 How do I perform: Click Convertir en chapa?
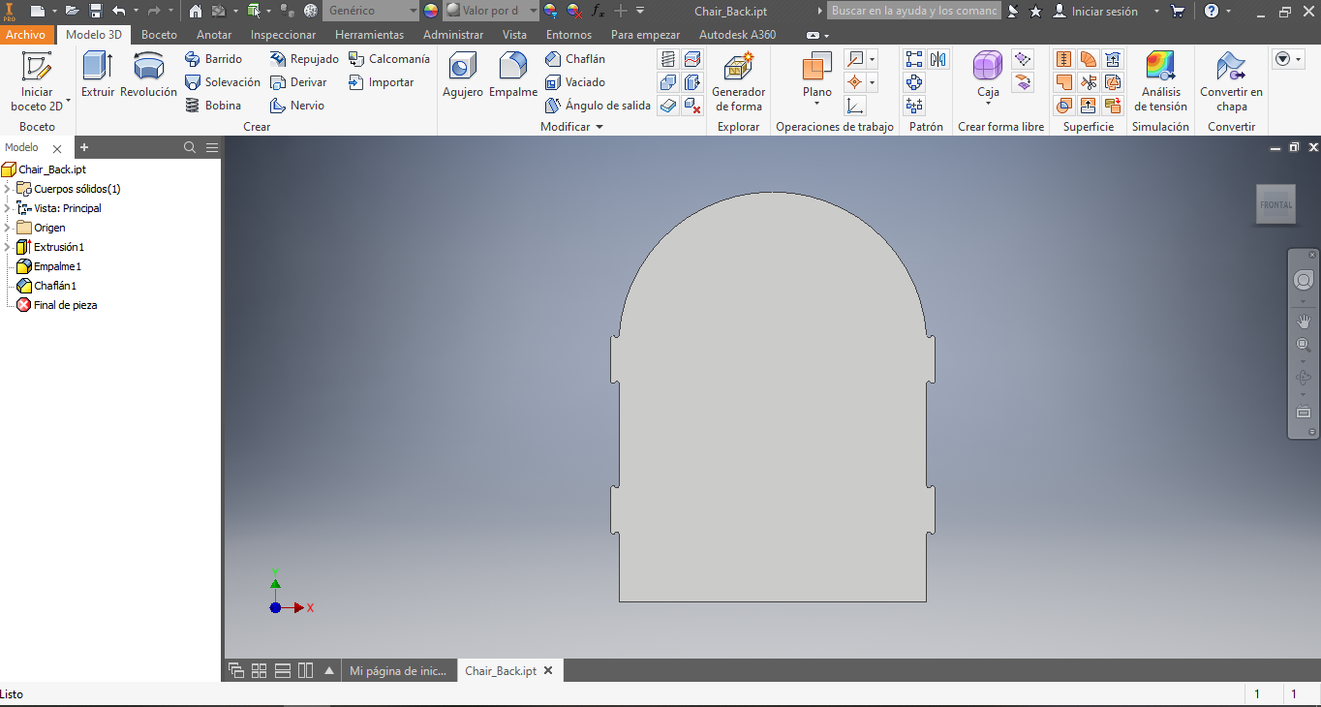[1231, 81]
